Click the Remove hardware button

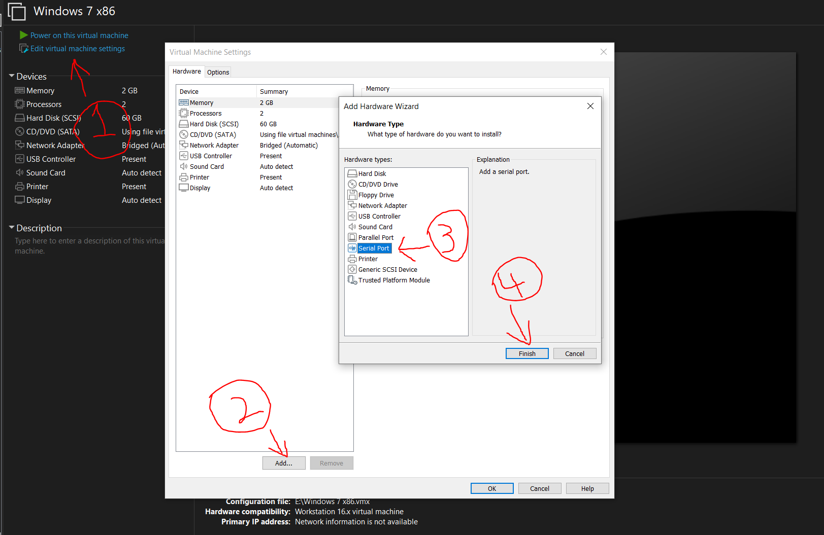click(332, 463)
